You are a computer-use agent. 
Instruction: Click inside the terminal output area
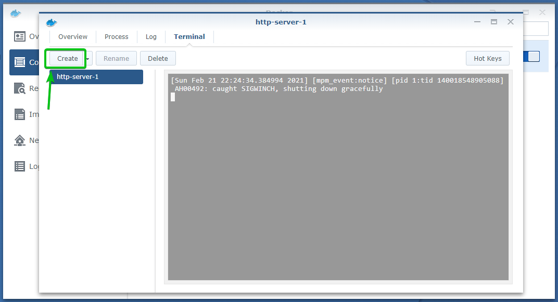[x=338, y=177]
